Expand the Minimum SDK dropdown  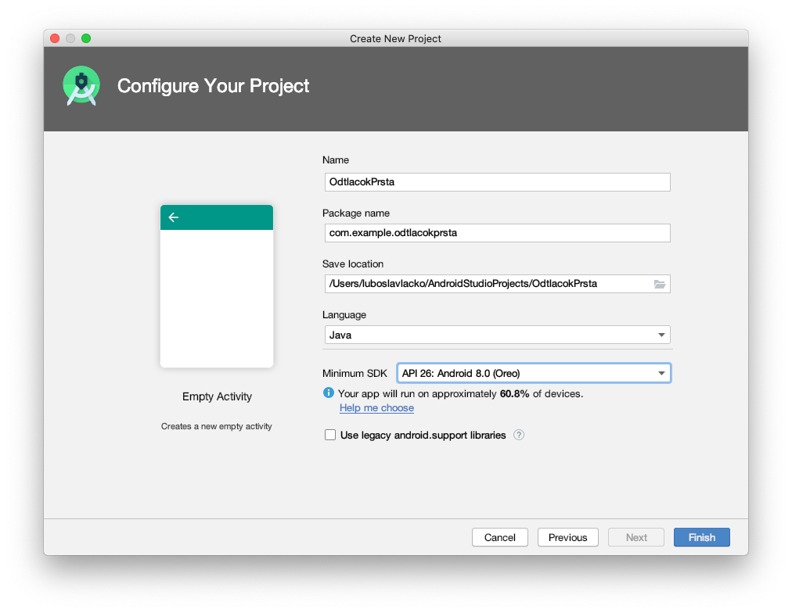pyautogui.click(x=533, y=374)
